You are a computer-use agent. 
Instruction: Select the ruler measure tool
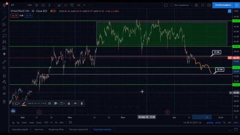point(4,62)
